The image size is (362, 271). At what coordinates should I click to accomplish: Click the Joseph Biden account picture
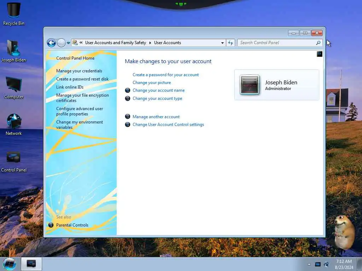pyautogui.click(x=250, y=85)
